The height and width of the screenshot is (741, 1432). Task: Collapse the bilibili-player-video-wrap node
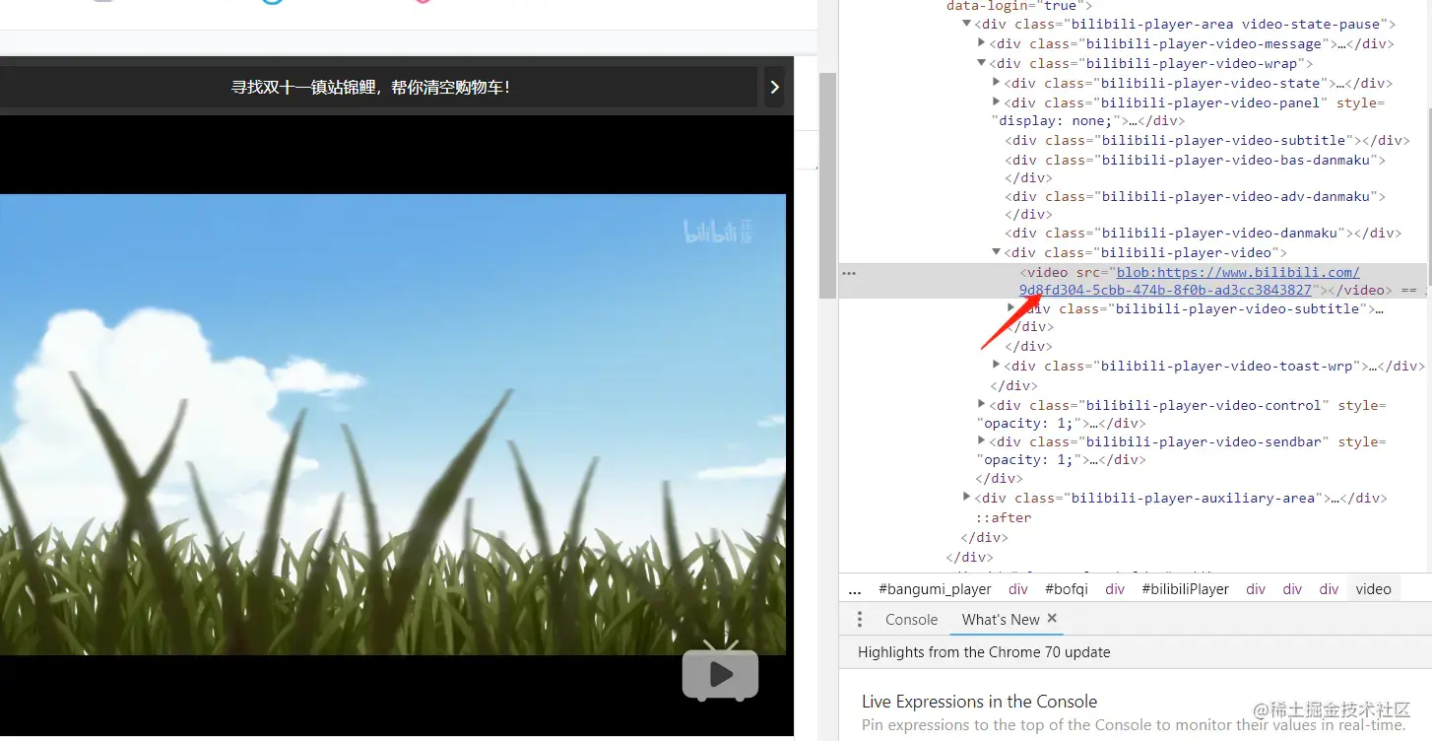coord(982,62)
